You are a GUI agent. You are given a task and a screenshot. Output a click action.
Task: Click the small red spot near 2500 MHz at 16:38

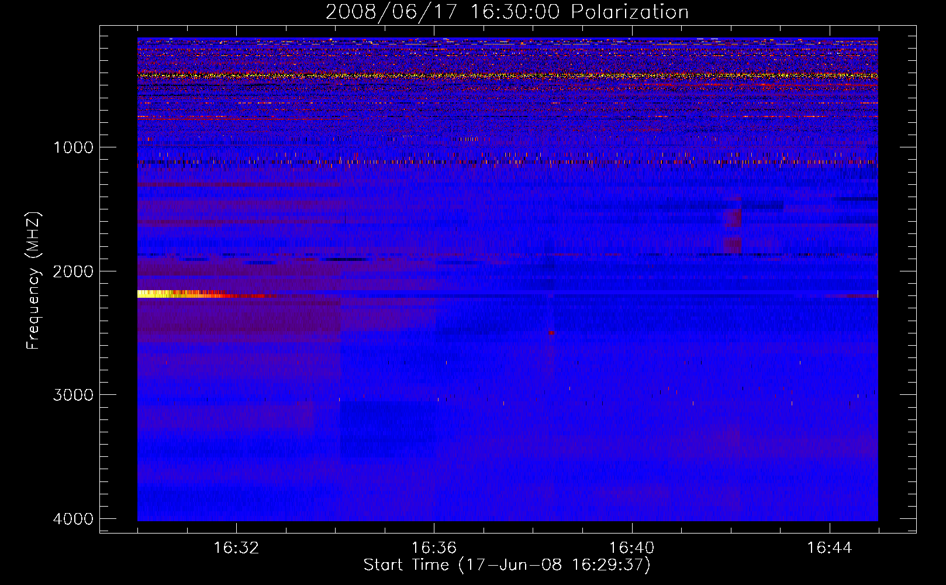[x=551, y=332]
